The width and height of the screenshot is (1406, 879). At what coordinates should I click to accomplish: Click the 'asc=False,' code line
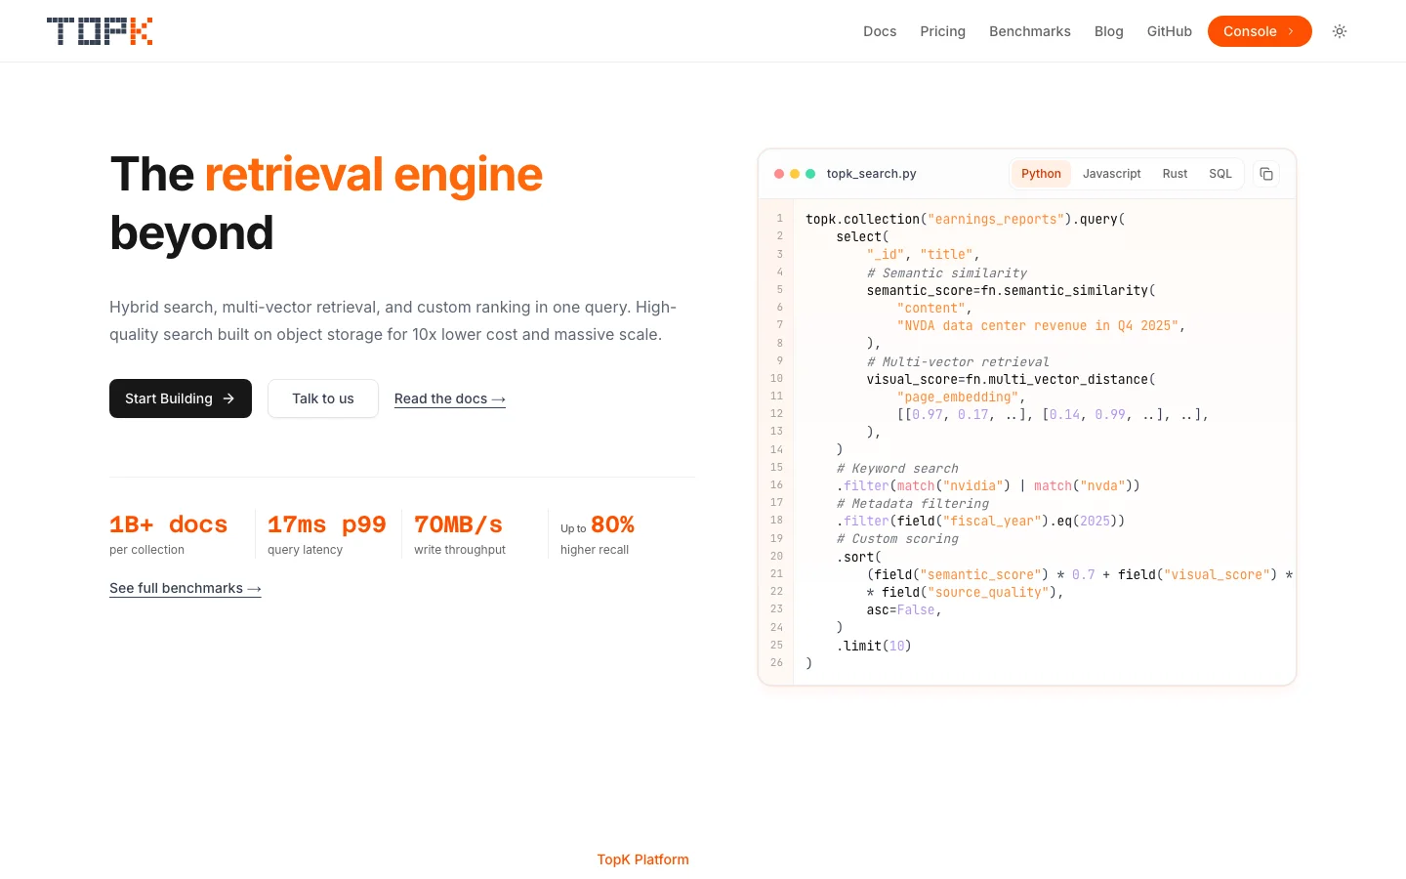click(904, 609)
